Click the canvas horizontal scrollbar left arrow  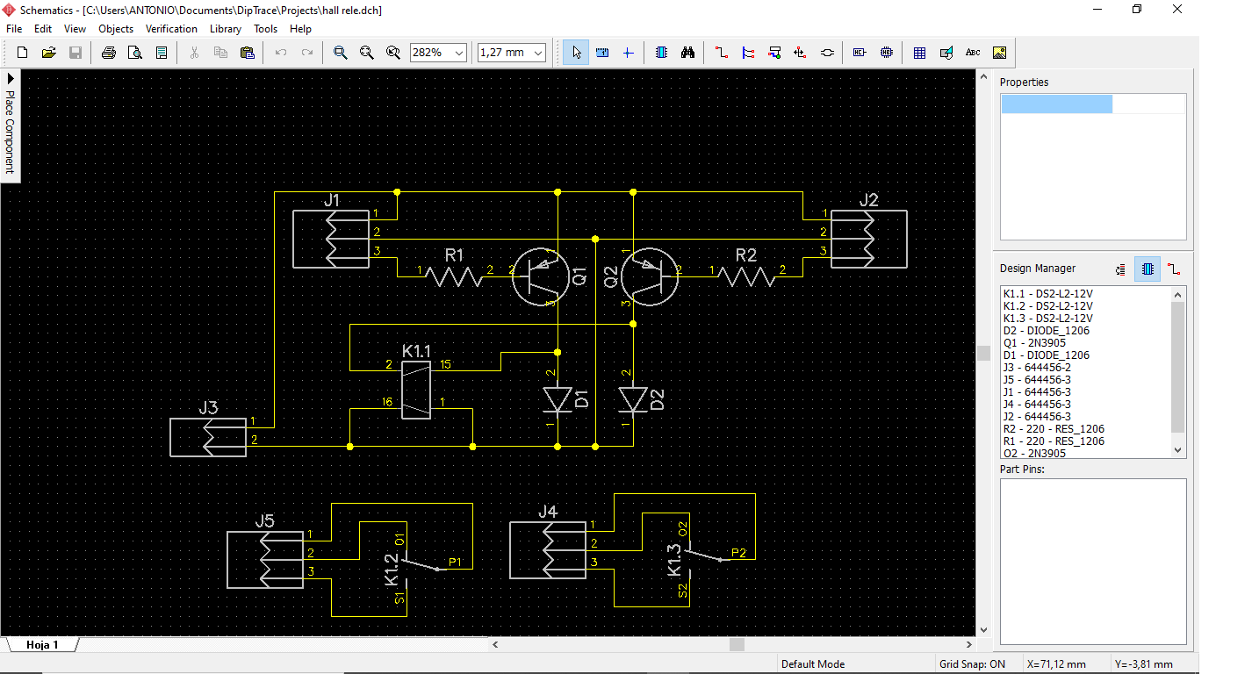(495, 645)
